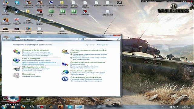Open 'Учетные записи пользователей' heading link

(88, 51)
